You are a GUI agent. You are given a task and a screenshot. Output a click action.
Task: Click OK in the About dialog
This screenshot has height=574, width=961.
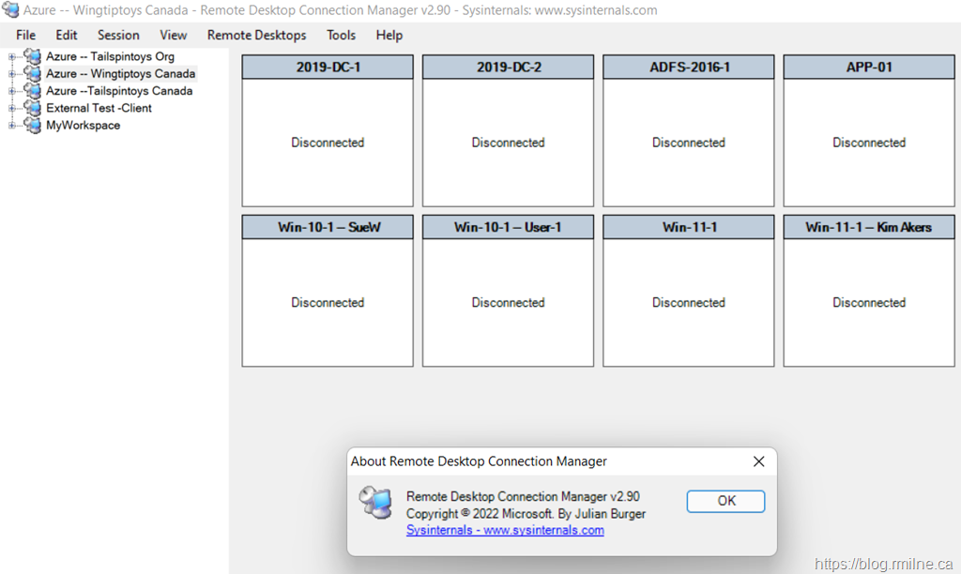(x=725, y=501)
